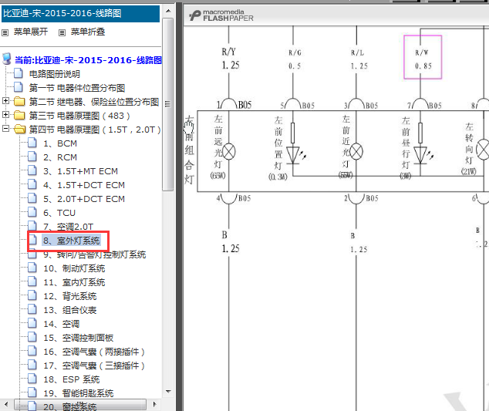489x411 pixels.
Task: Click page icon beside 11、室内灯系统
Action: (32, 281)
